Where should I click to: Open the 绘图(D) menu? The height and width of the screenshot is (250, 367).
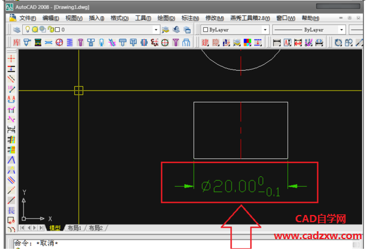tap(166, 18)
